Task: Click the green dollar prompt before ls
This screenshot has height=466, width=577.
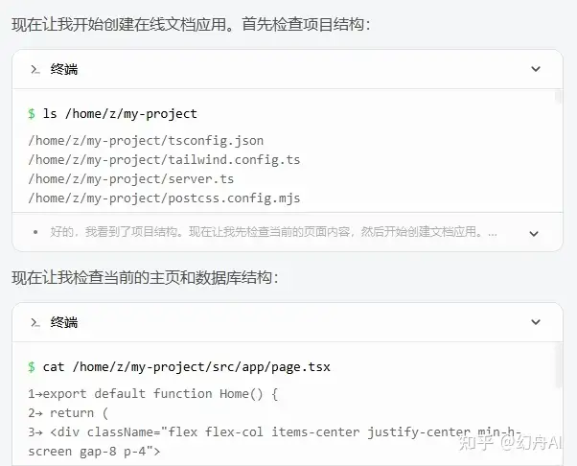Action: pos(32,114)
